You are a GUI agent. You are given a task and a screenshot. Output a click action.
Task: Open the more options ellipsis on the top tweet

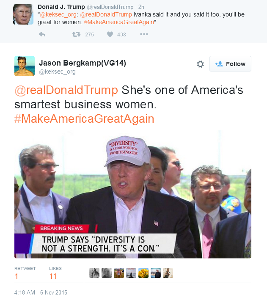(x=144, y=34)
